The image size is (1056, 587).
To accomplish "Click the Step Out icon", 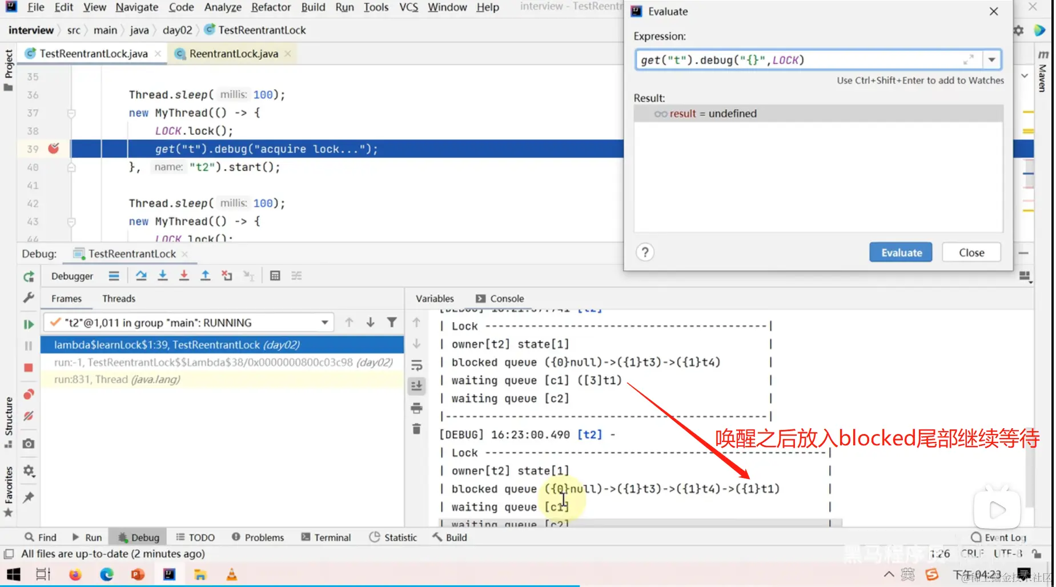I will 205,276.
